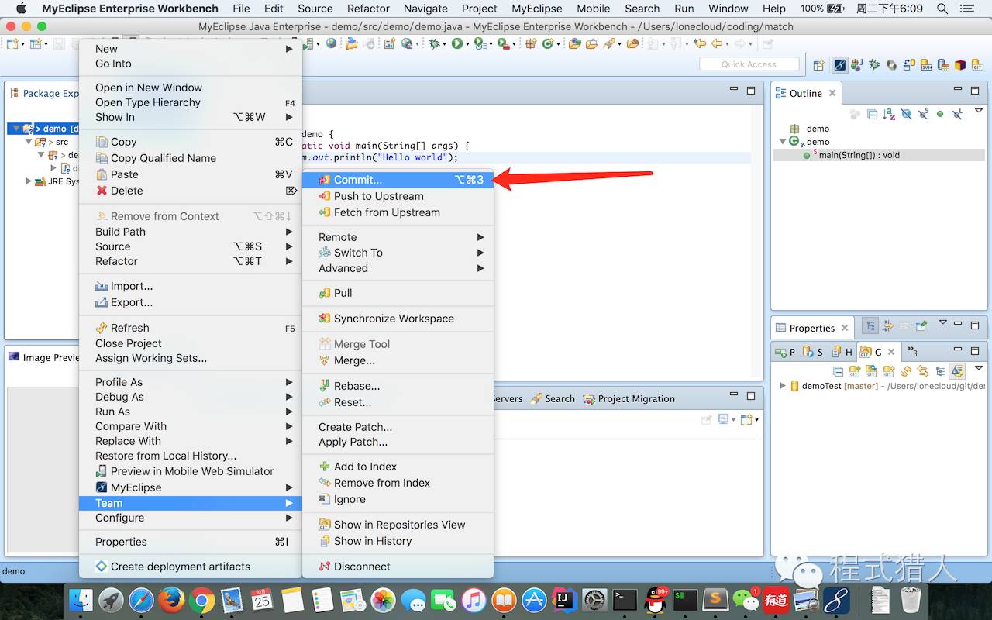Toggle Hide Non-Public Members in Outline
Image resolution: width=992 pixels, height=620 pixels.
940,114
